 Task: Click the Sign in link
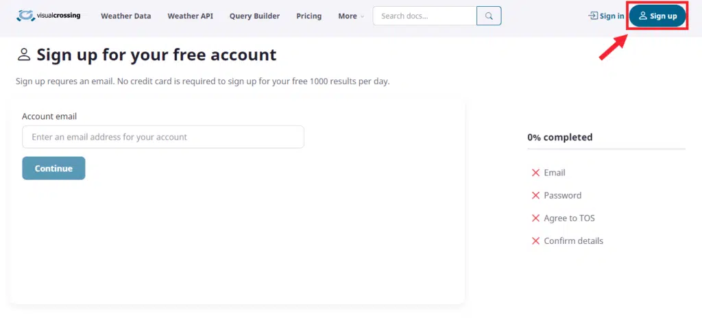pos(606,16)
